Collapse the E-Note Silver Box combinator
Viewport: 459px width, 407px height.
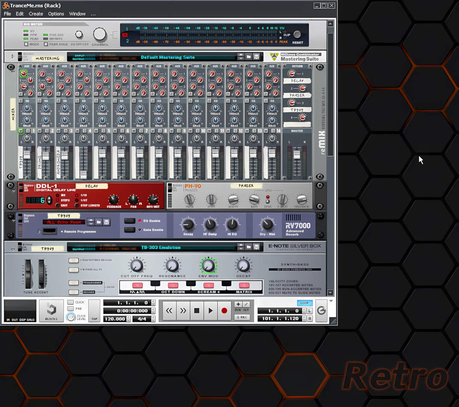pos(13,250)
